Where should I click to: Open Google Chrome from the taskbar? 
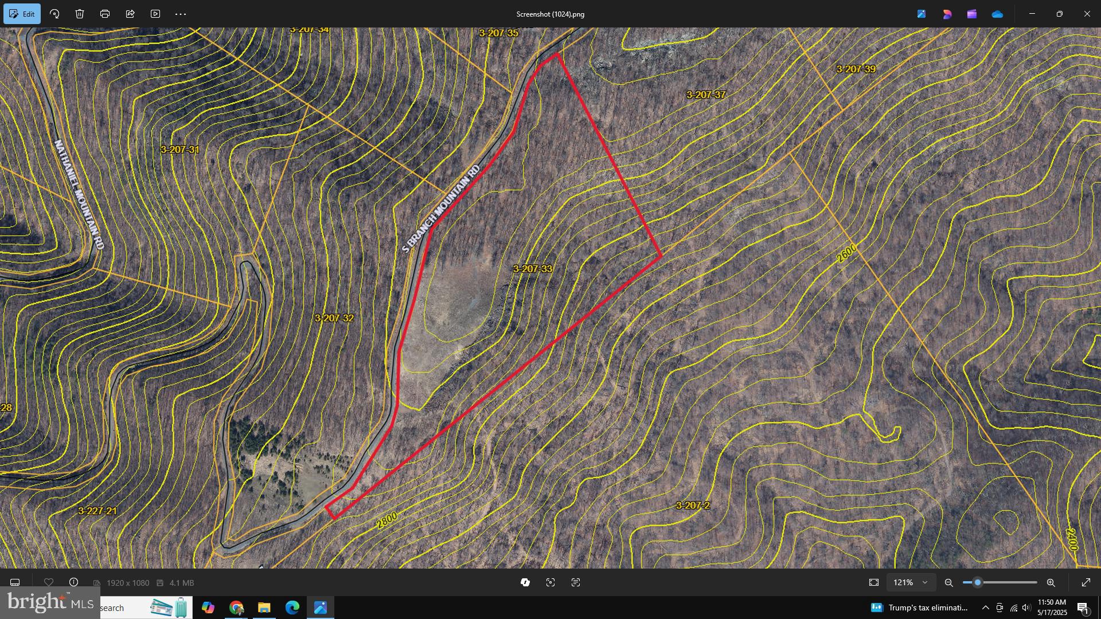tap(236, 608)
